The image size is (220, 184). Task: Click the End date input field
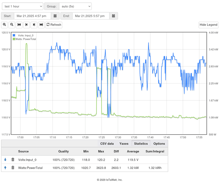click(x=91, y=16)
